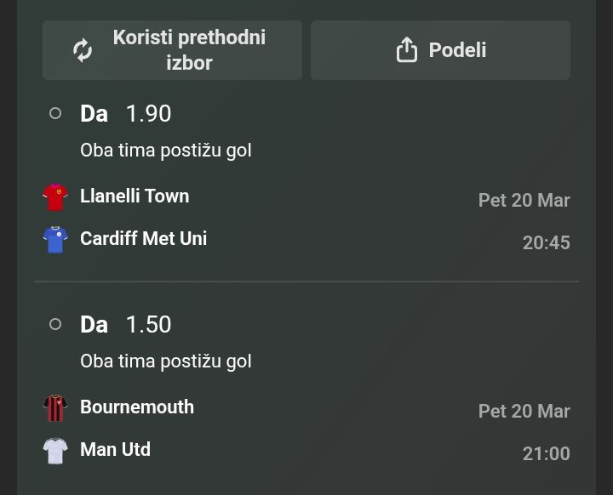Screen dimensions: 613x495
Task: Click Cardiff Met Uni blue jersey icon
Action: (x=55, y=239)
